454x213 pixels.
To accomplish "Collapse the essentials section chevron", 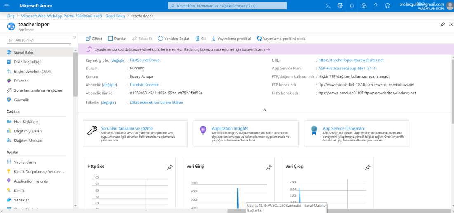I will point(265,109).
